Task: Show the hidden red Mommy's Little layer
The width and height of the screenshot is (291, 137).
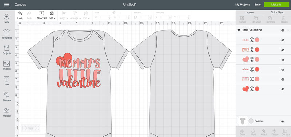Action: click(283, 50)
